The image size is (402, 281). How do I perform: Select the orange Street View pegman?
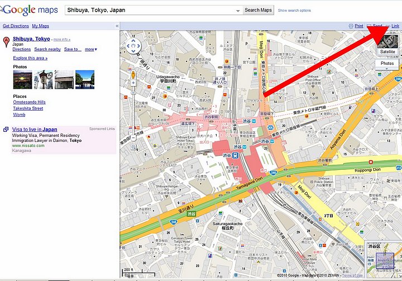pos(133,75)
